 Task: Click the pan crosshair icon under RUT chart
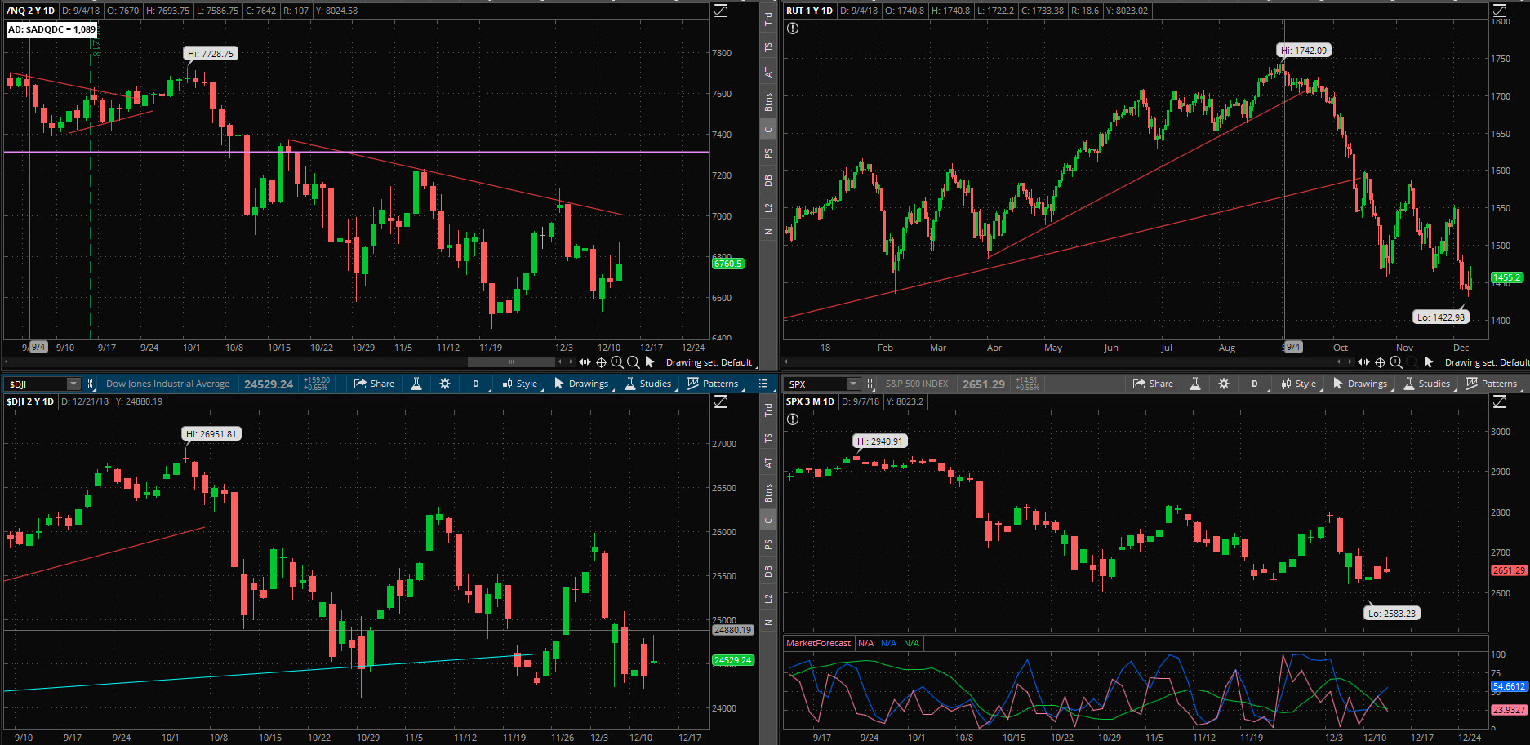pos(1380,362)
